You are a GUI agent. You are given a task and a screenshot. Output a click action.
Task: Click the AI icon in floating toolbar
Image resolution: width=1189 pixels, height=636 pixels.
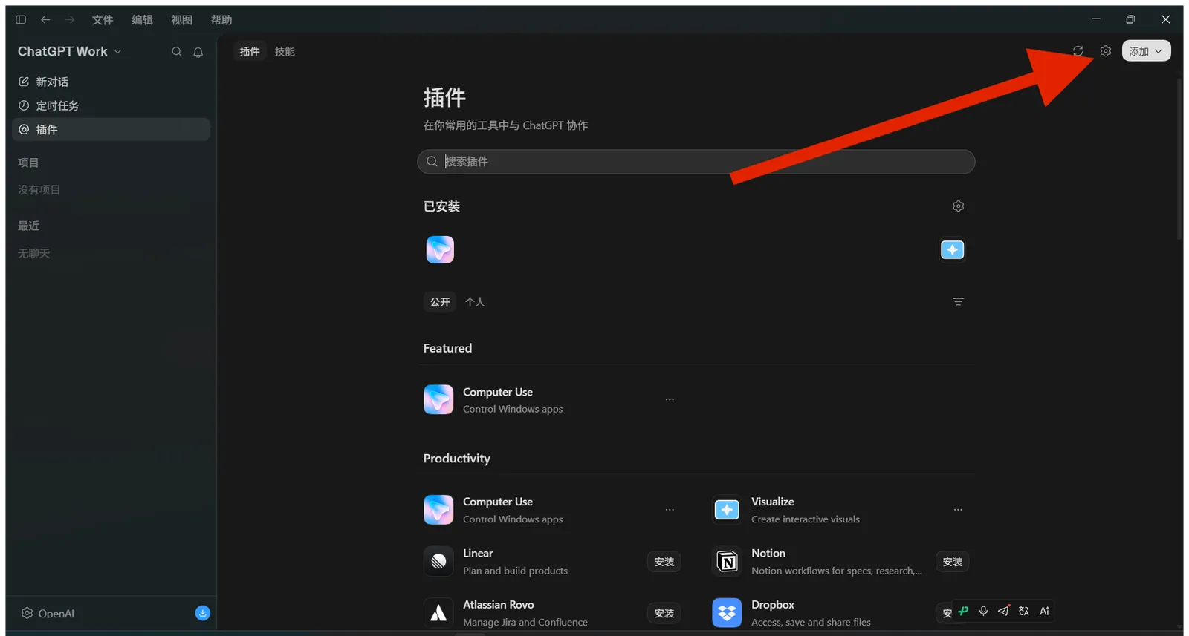(x=1044, y=611)
